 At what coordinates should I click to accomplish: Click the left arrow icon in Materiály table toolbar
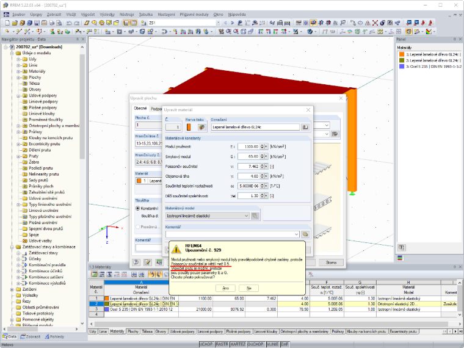point(134,275)
